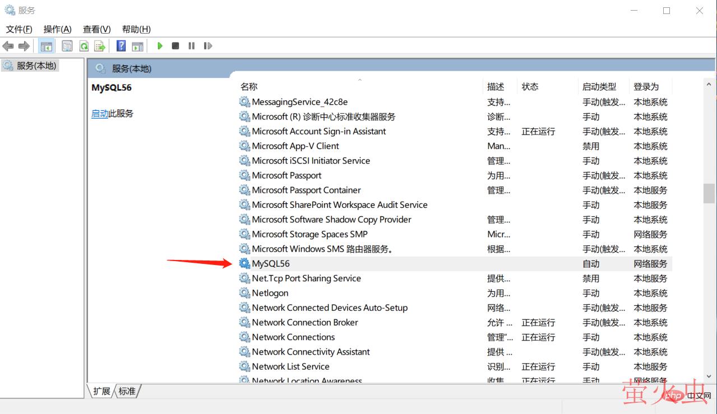717x414 pixels.
Task: Click the Restart Service toolbar icon
Action: [208, 46]
